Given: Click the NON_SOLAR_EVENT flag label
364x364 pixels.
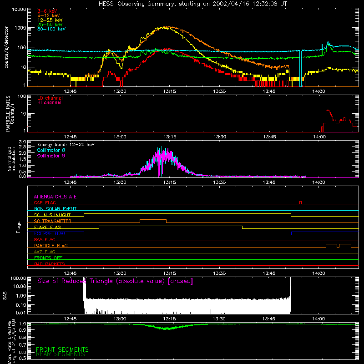Looking at the screenshot, I should pos(55,209).
